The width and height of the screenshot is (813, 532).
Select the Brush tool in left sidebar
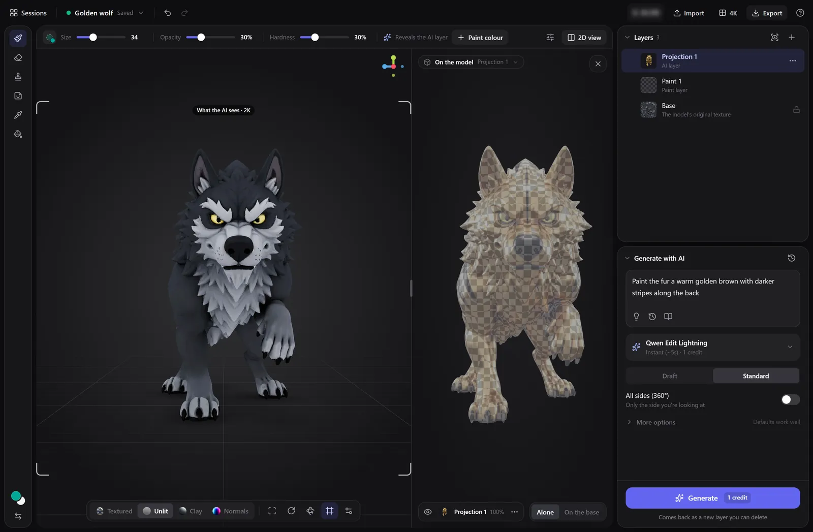coord(18,38)
